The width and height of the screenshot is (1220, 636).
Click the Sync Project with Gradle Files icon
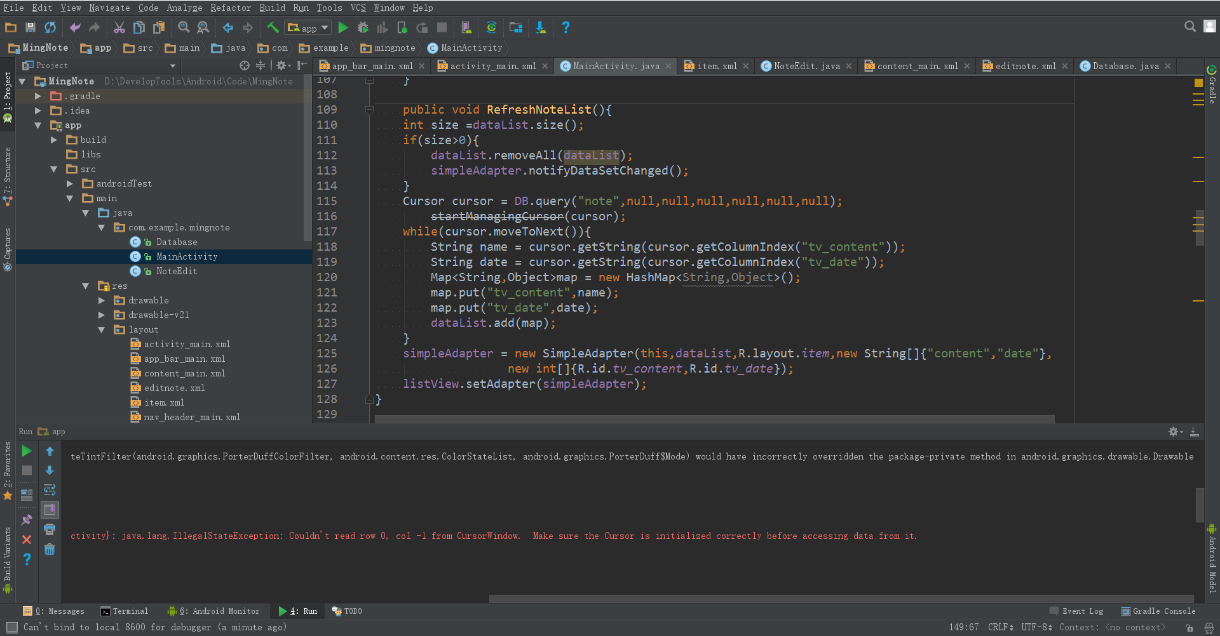[x=491, y=27]
